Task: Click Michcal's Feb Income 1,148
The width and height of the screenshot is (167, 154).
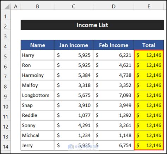Action: (113, 135)
